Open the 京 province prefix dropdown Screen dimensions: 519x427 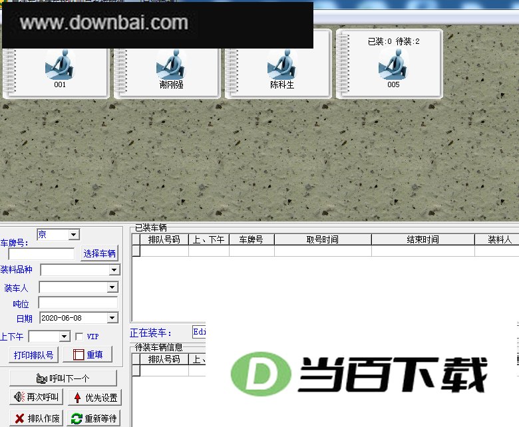pos(74,235)
